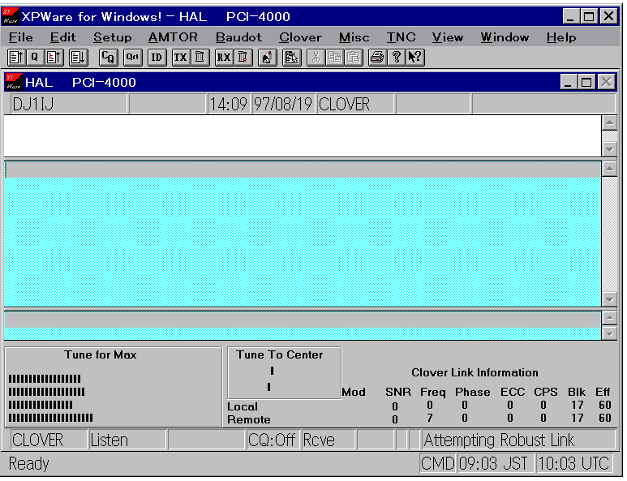Open the Help menu
This screenshot has width=627, height=481.
[x=561, y=37]
